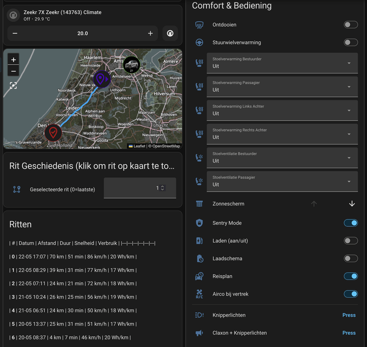
Task: Click the red trip end marker
Action: (x=53, y=133)
